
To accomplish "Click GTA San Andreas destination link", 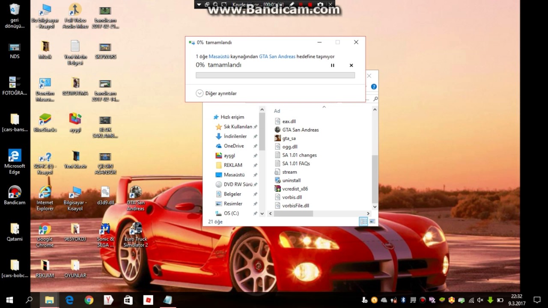I will click(277, 56).
